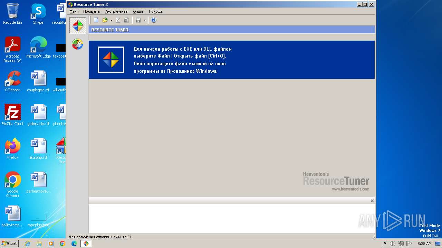The width and height of the screenshot is (442, 248).
Task: Click the empty log output area
Action: click(x=232, y=218)
